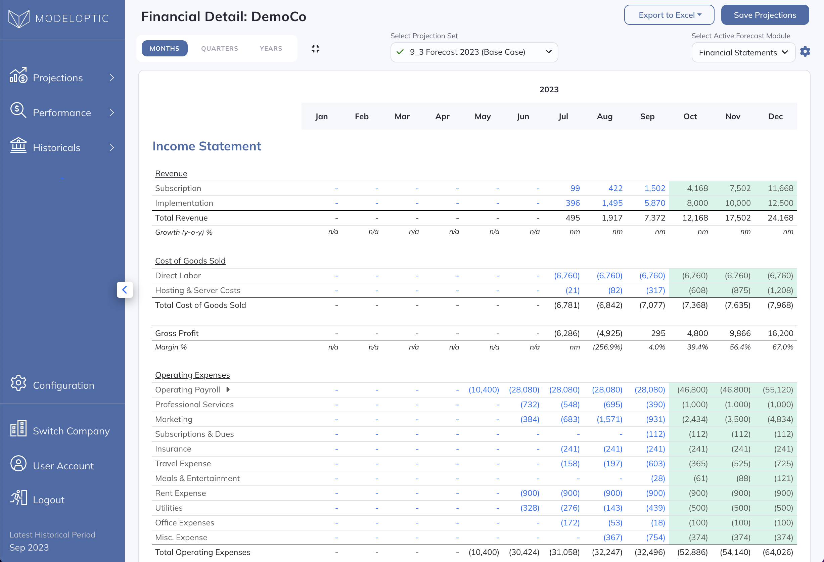Click the Performance magnifier dollar icon
This screenshot has width=824, height=562.
18,110
